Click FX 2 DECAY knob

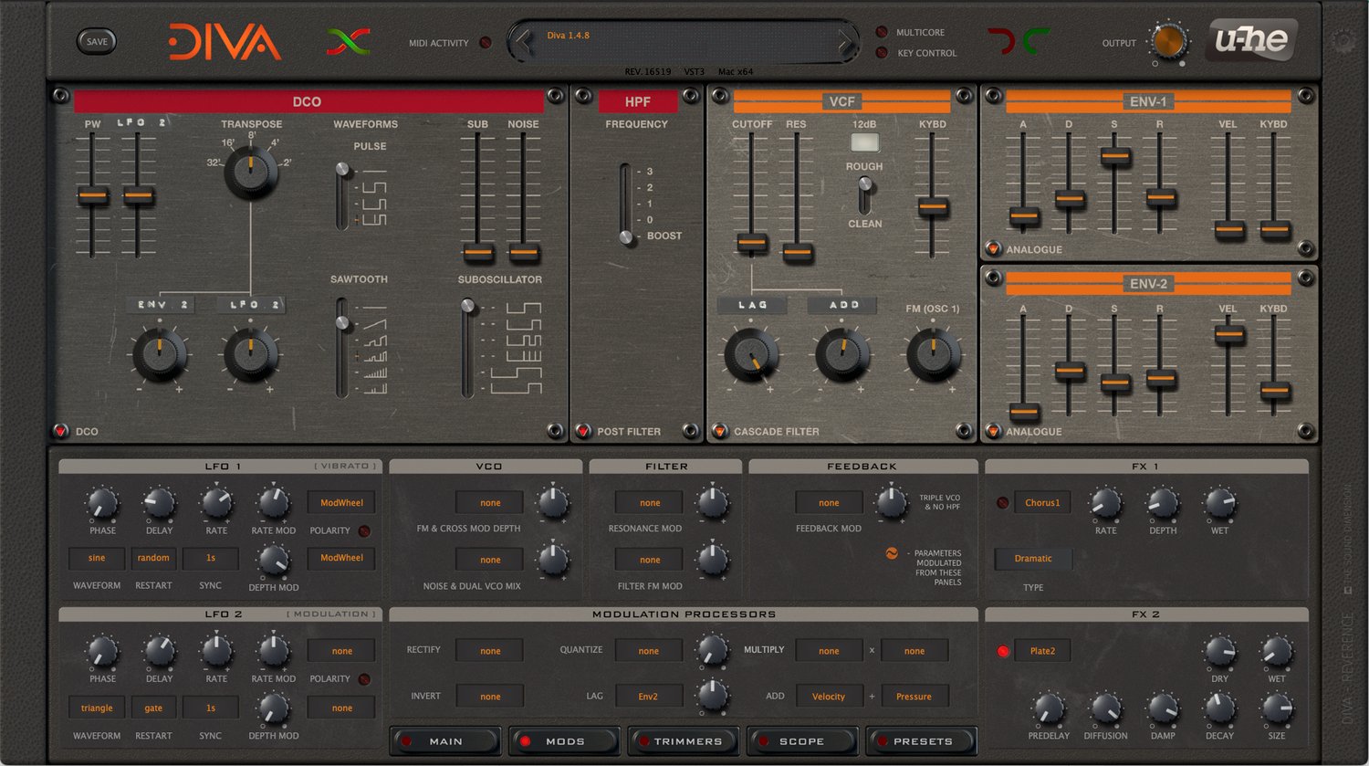1219,708
